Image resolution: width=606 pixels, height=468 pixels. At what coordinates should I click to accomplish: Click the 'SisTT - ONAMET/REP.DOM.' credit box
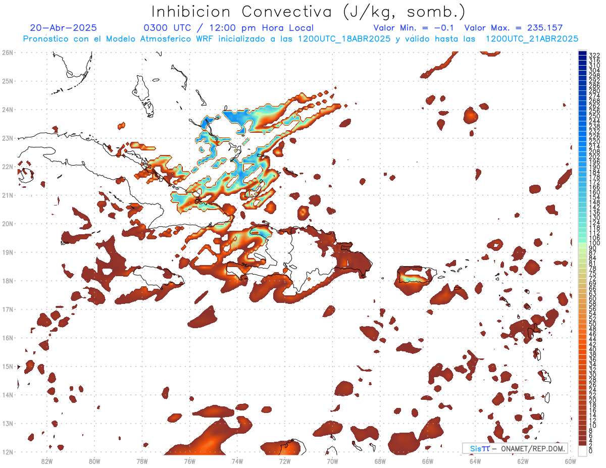click(515, 448)
